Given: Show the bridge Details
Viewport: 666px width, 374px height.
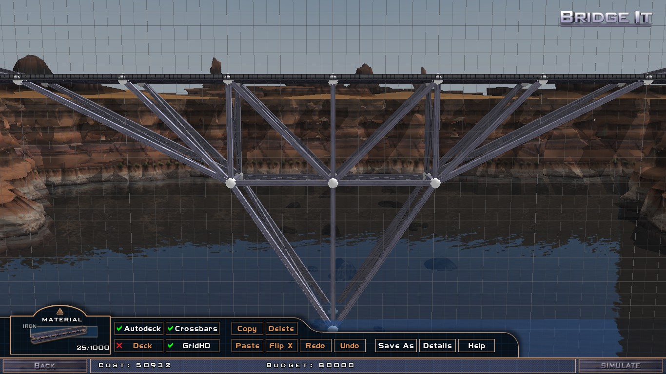Looking at the screenshot, I should pos(437,346).
